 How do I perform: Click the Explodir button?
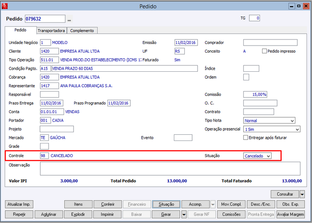(78, 214)
